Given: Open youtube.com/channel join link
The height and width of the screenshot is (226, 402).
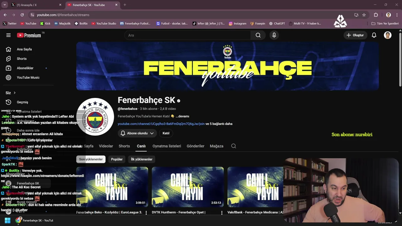Looking at the screenshot, I should point(161,124).
